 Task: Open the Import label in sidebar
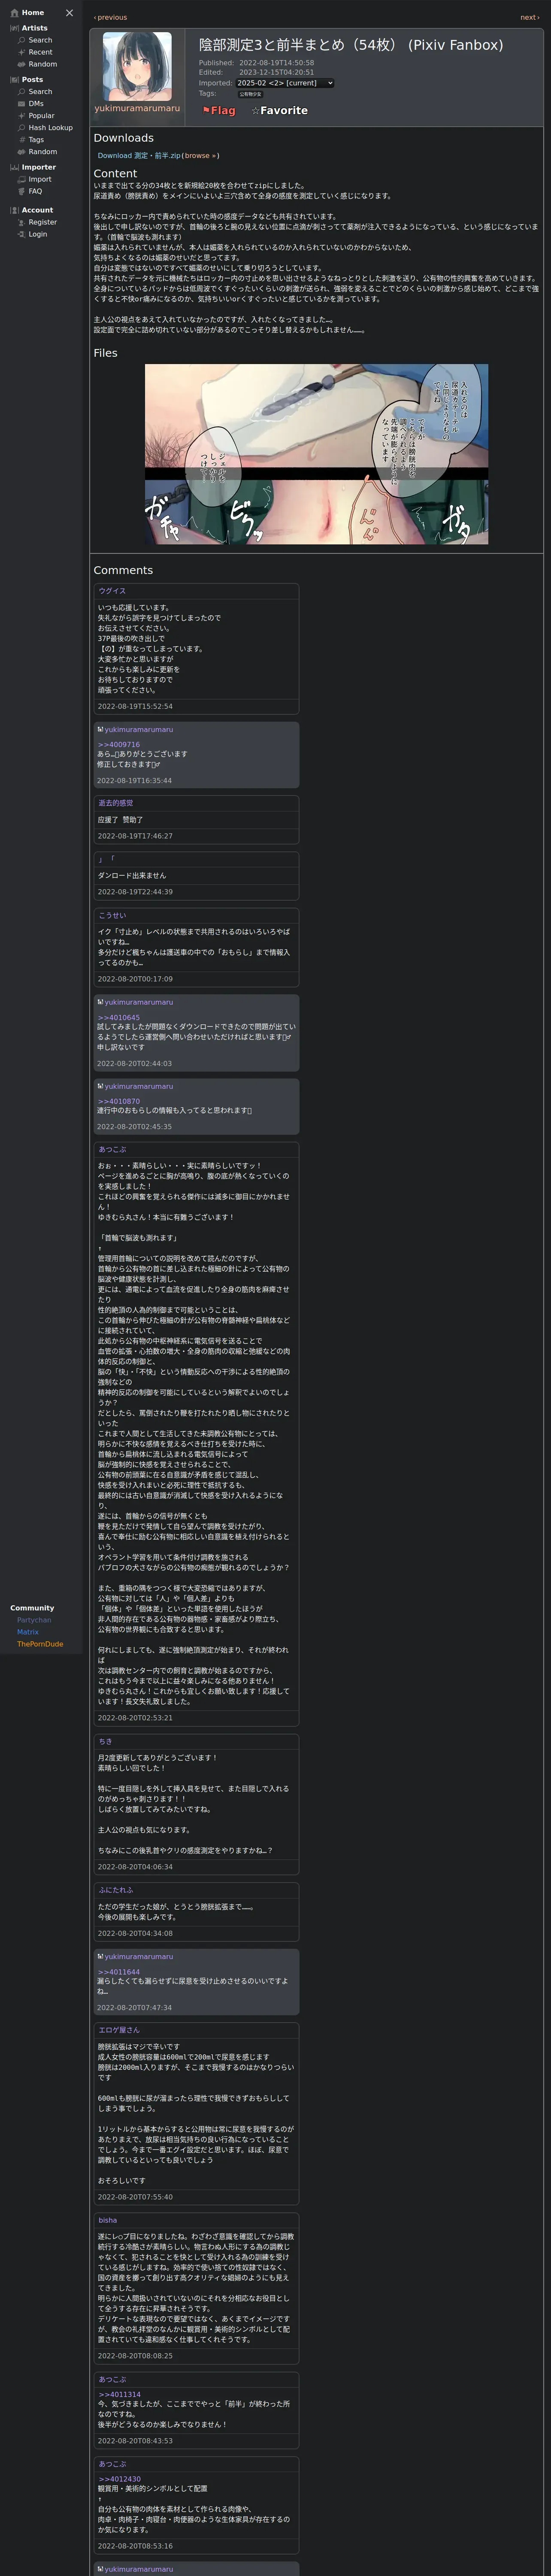39,179
